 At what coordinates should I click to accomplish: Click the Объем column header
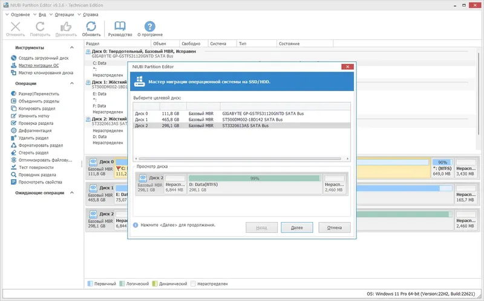[165, 43]
